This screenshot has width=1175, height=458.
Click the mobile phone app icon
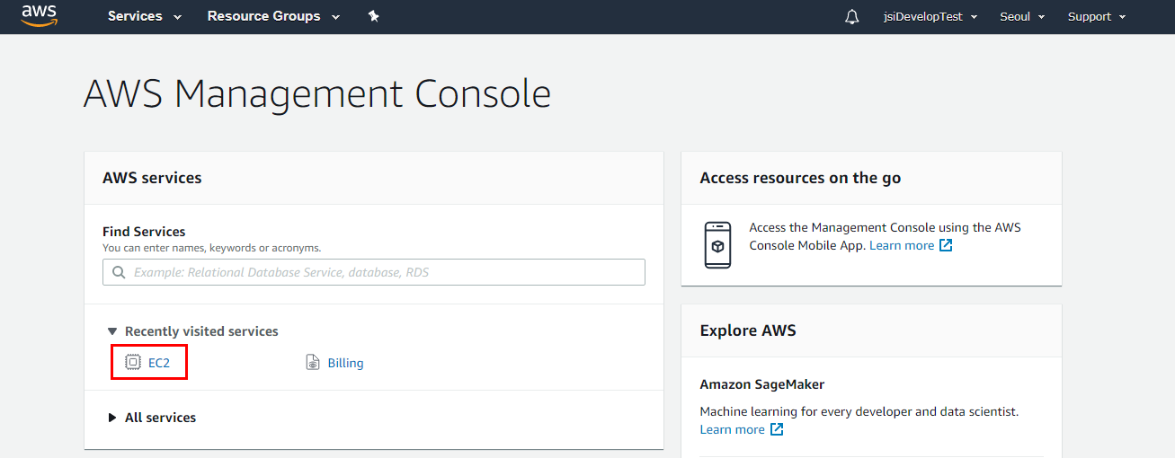click(717, 244)
